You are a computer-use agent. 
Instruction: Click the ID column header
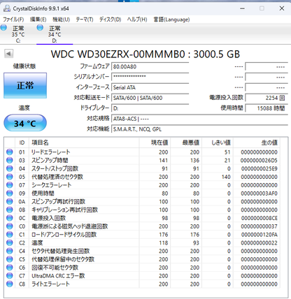[x=22, y=143]
